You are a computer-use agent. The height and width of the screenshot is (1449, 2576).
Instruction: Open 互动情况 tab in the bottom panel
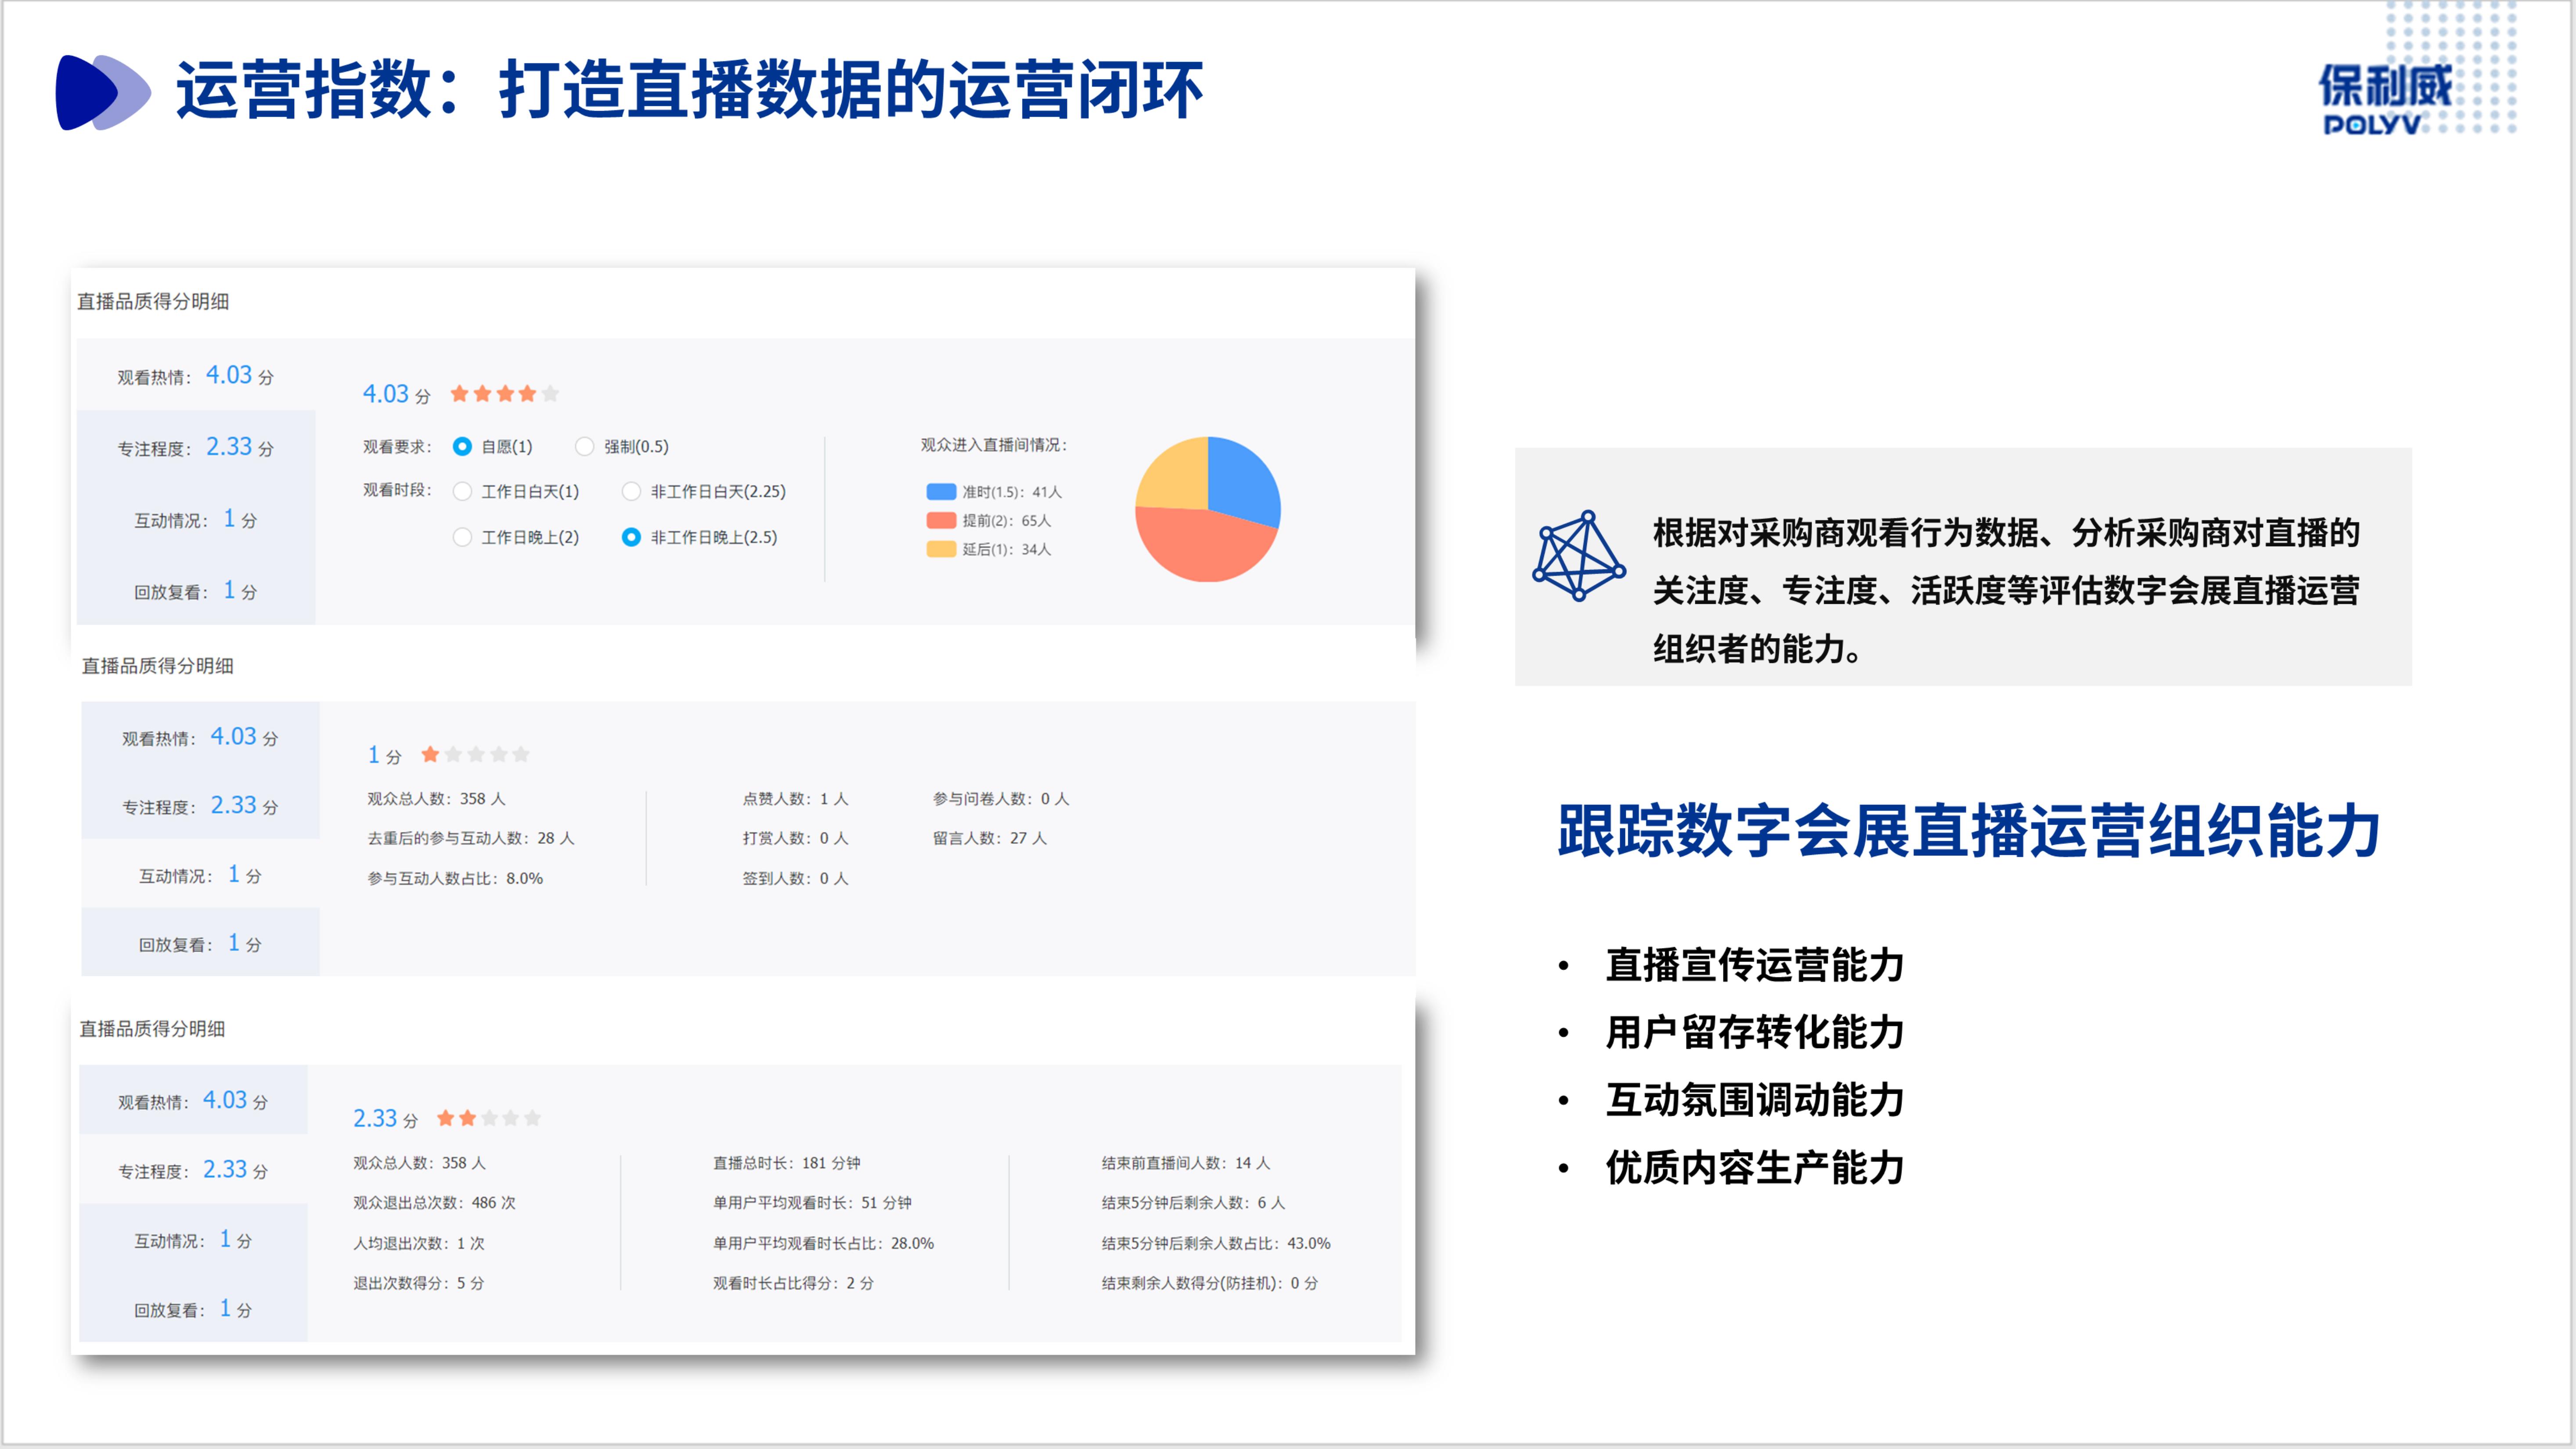click(193, 1239)
